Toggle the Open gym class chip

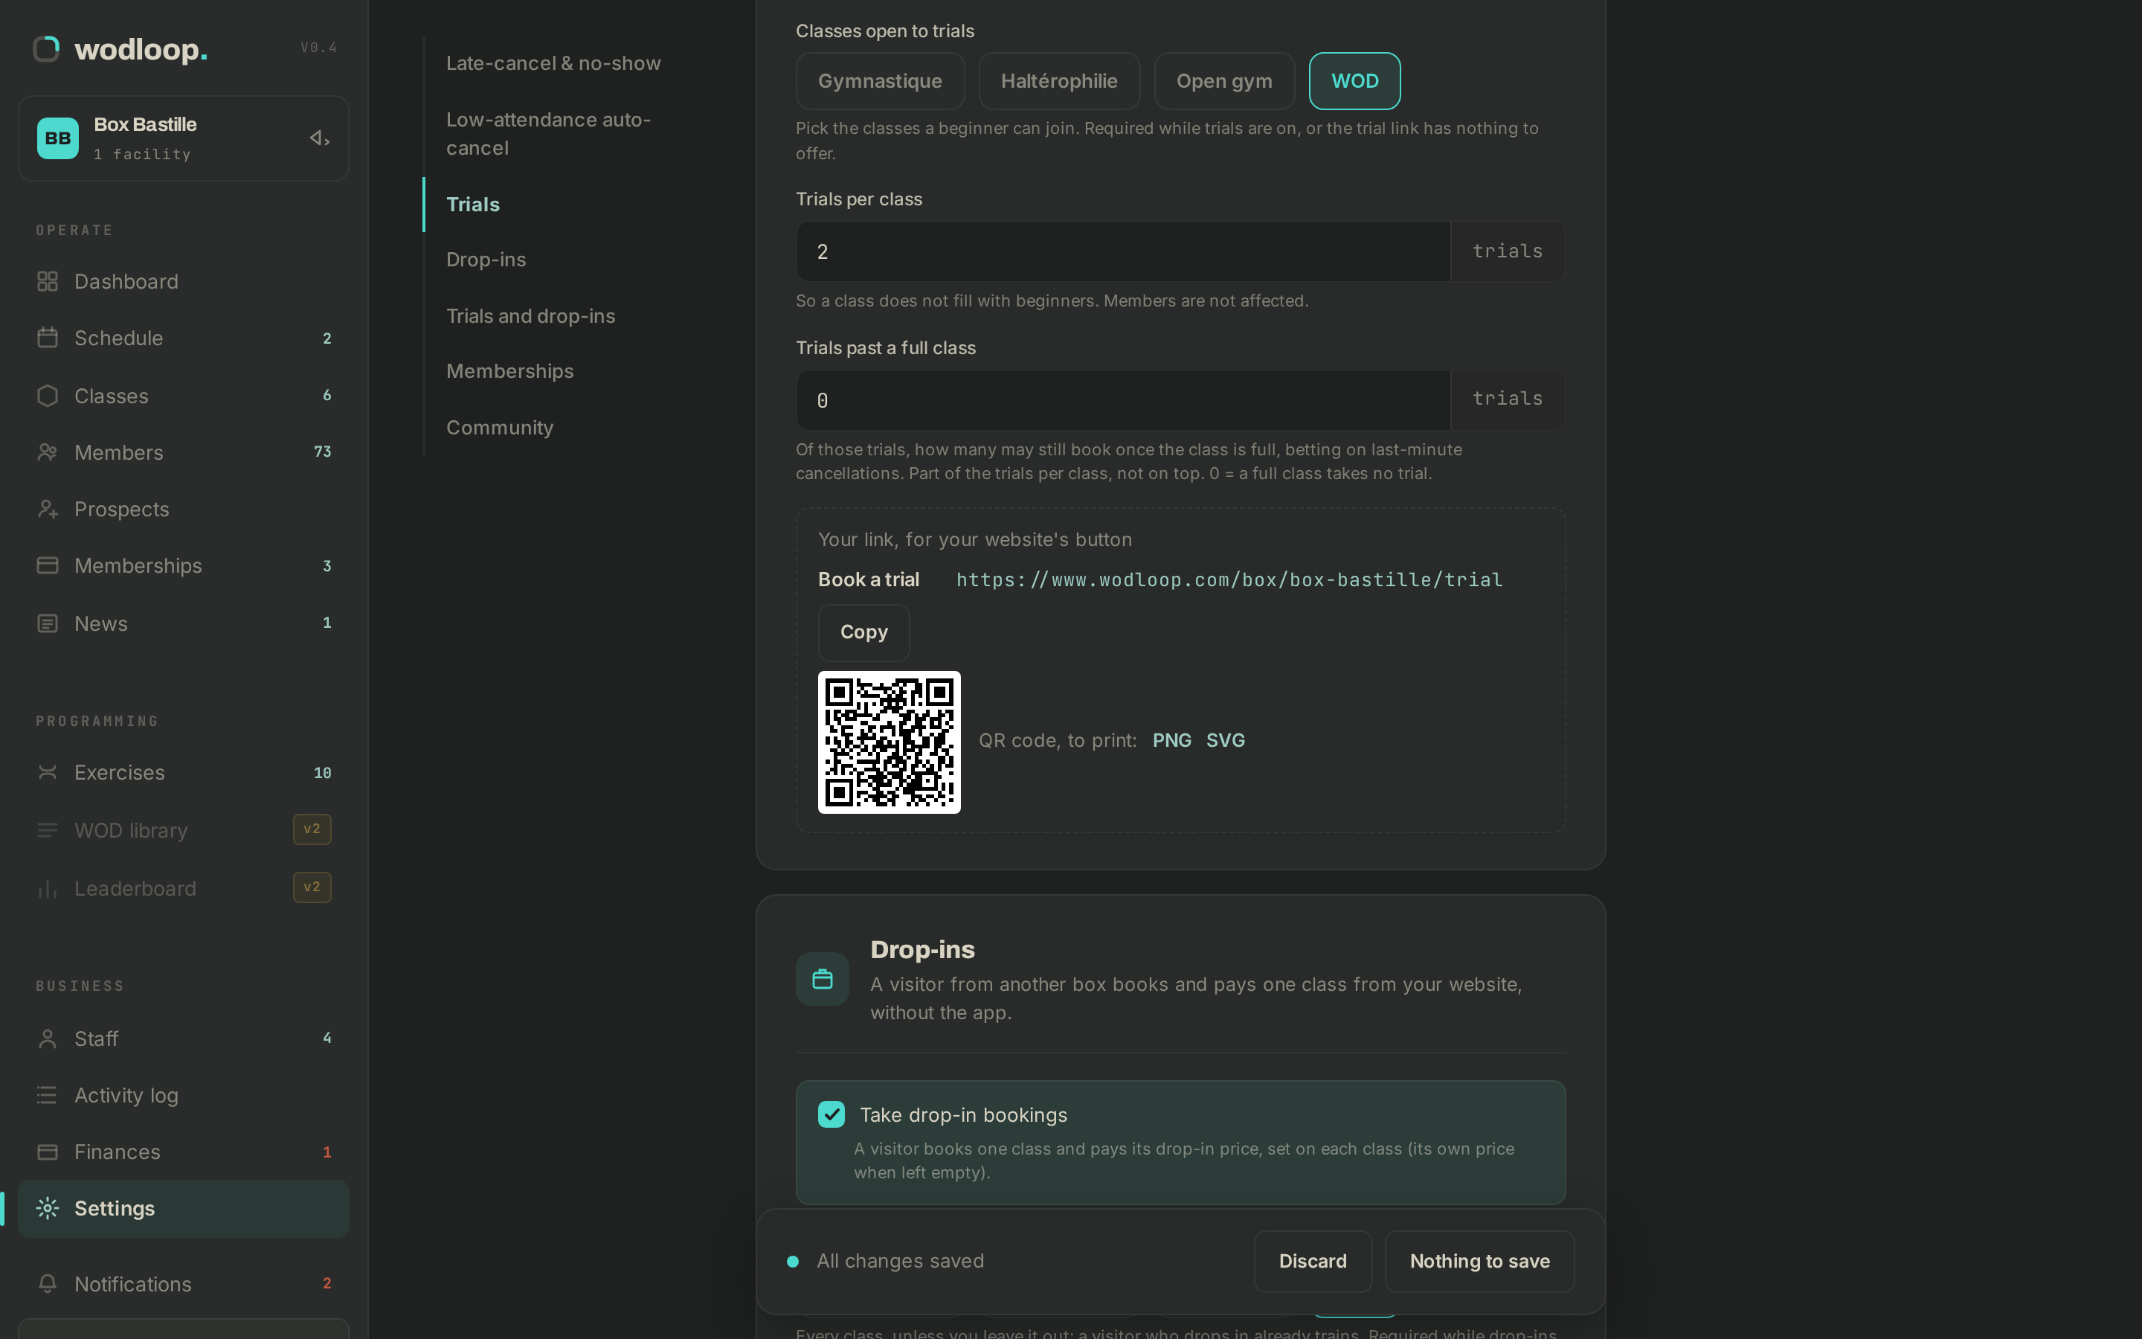coord(1224,82)
